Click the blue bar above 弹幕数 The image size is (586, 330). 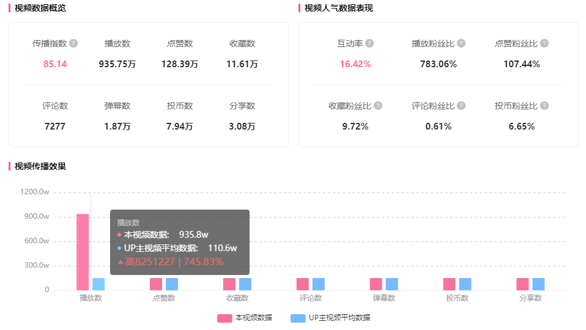392,284
